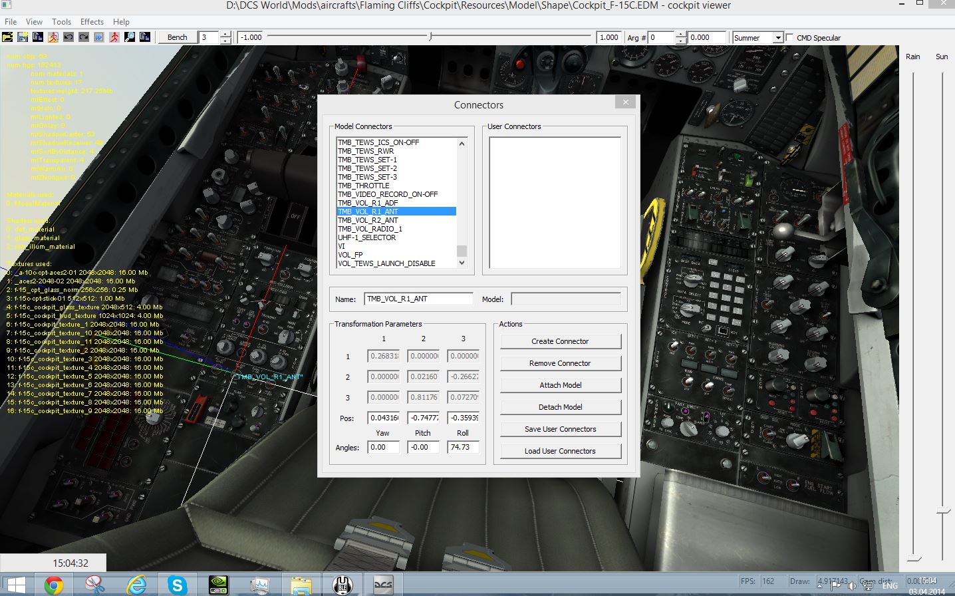The height and width of the screenshot is (596, 955).
Task: Increase the Arg # stepper value
Action: point(681,35)
